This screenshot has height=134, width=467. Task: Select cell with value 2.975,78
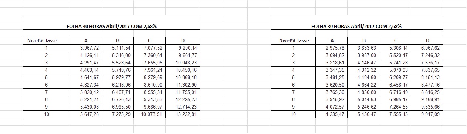tap(332, 48)
